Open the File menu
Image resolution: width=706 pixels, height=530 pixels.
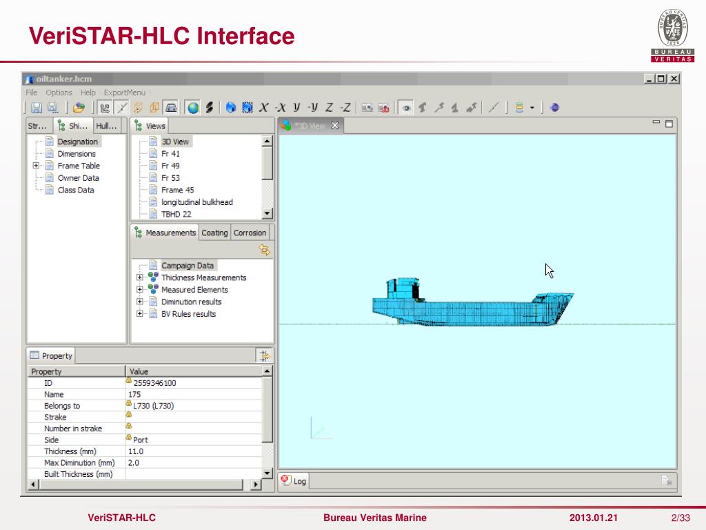point(32,92)
